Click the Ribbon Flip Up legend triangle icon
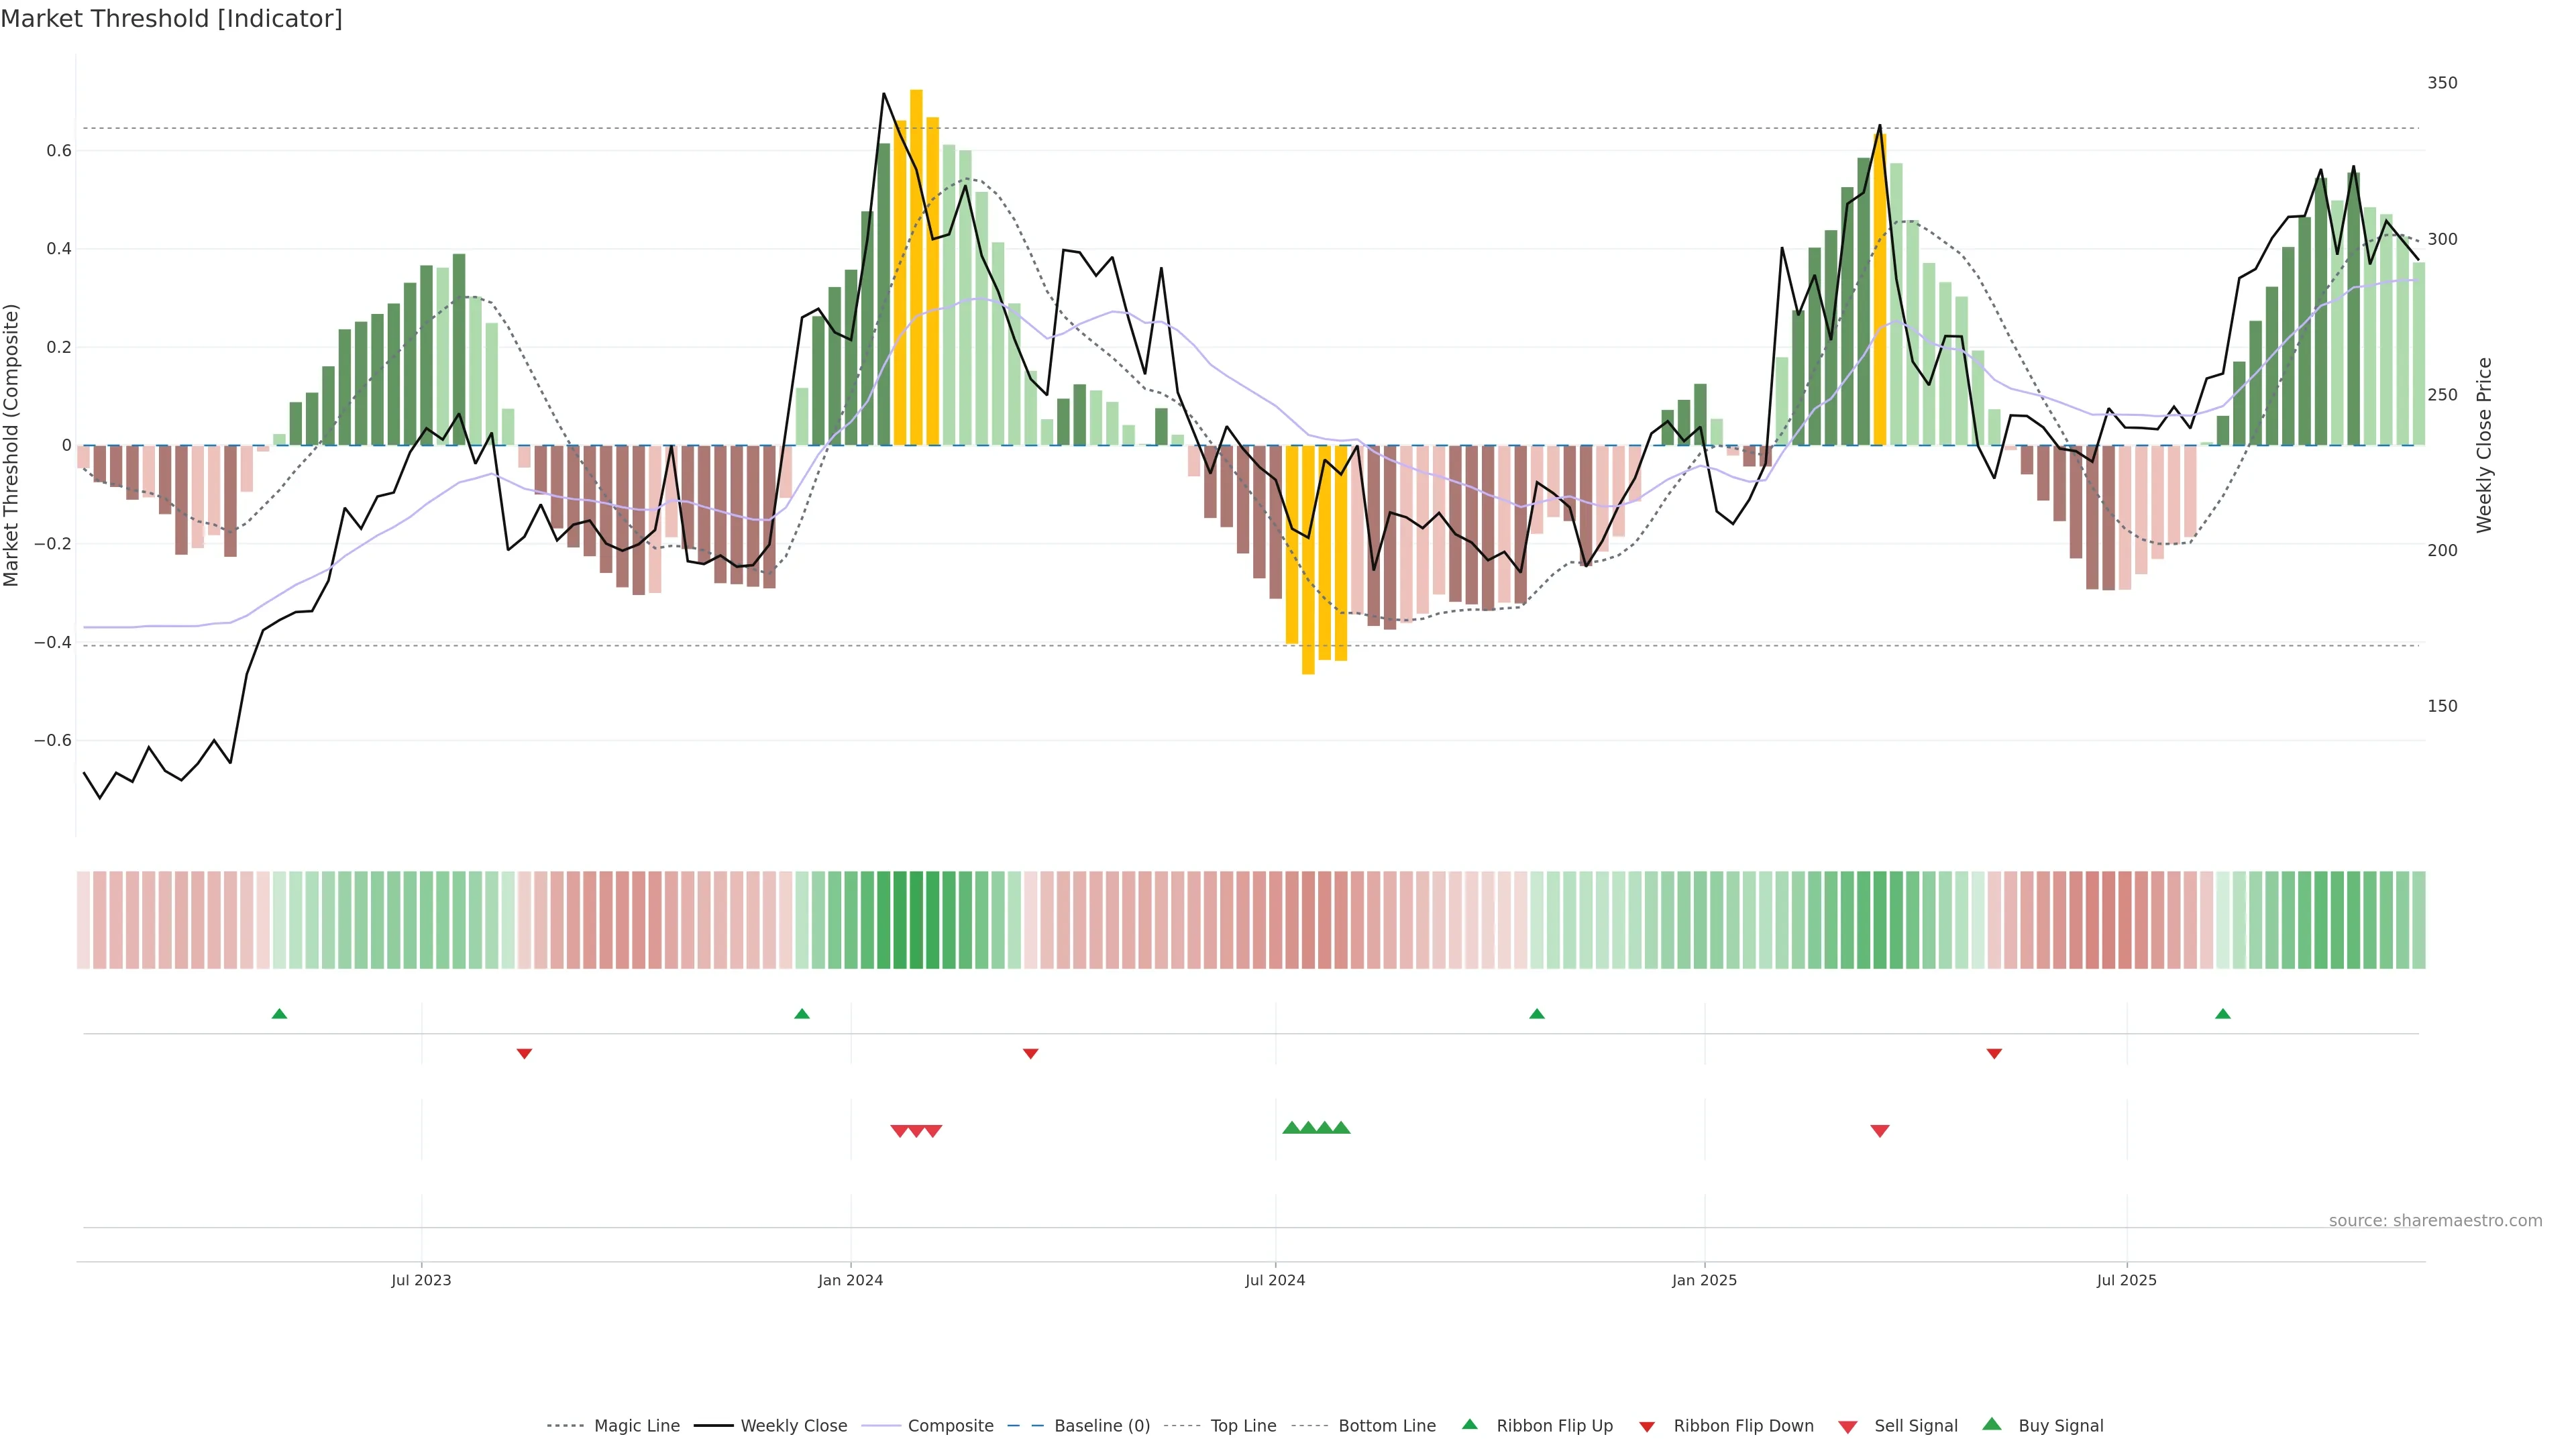The width and height of the screenshot is (2576, 1449). (x=1469, y=1424)
